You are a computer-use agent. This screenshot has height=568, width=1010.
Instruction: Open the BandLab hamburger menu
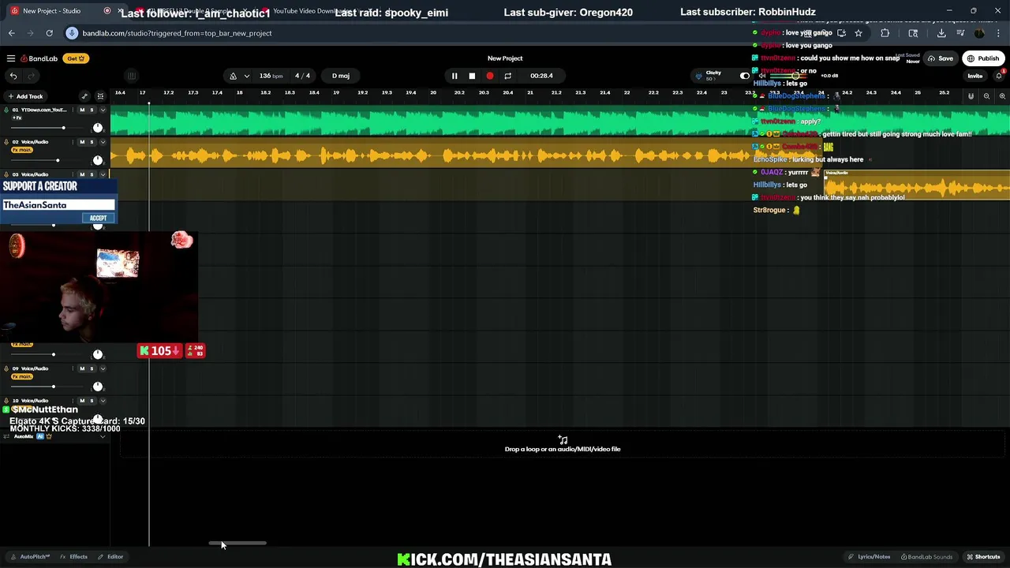[11, 58]
